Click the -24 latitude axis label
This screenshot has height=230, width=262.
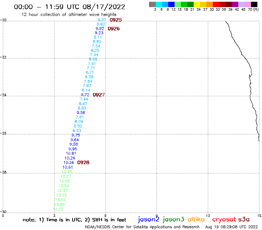(x=3, y=95)
